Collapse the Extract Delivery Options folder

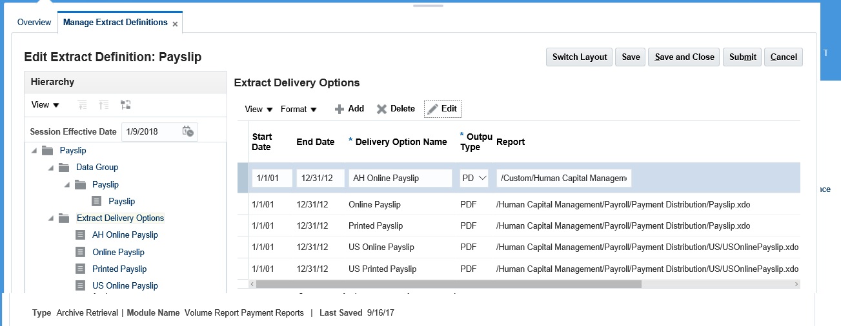[51, 218]
